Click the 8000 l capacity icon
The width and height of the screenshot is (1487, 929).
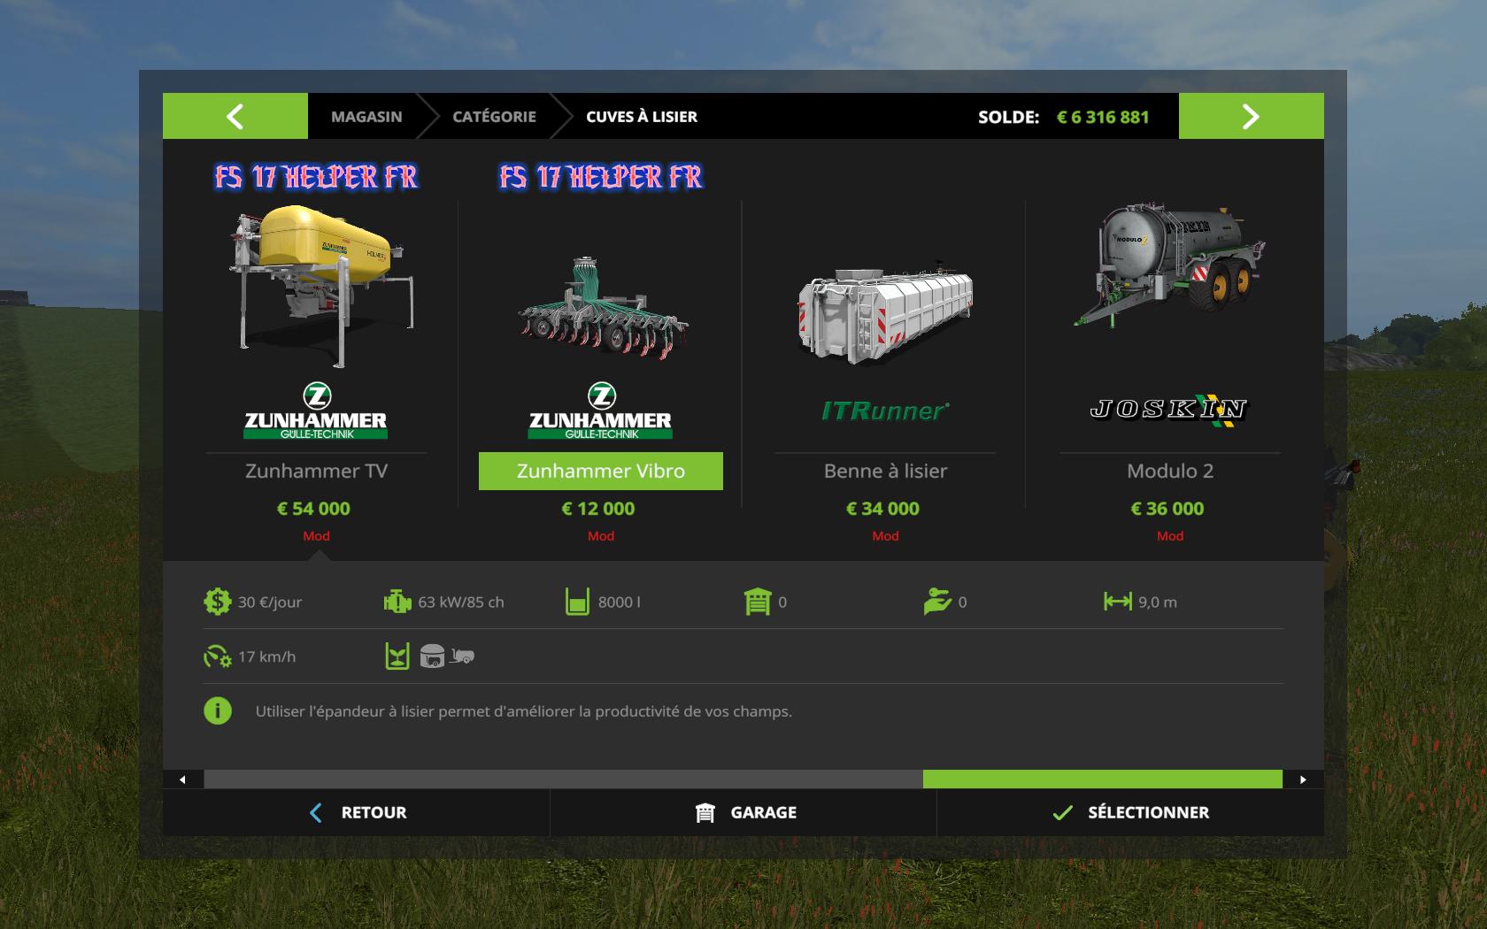[577, 602]
